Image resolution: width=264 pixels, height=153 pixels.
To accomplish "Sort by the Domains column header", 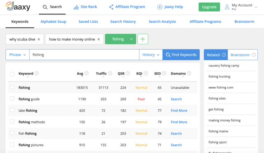I will tap(178, 74).
